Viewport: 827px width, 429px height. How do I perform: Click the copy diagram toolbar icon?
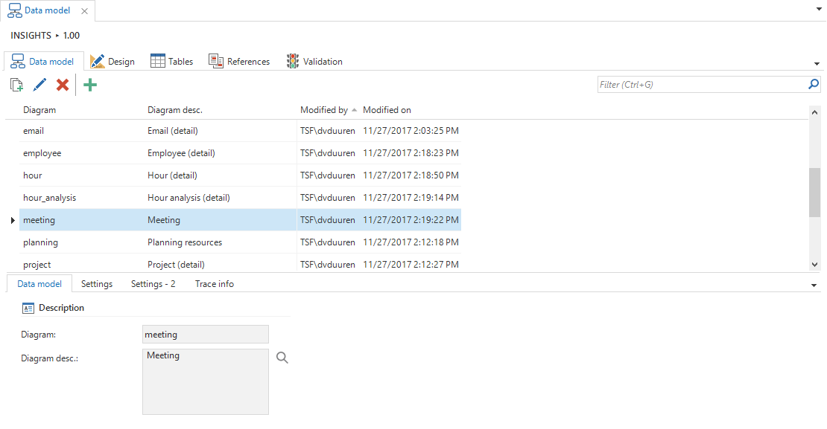click(16, 85)
